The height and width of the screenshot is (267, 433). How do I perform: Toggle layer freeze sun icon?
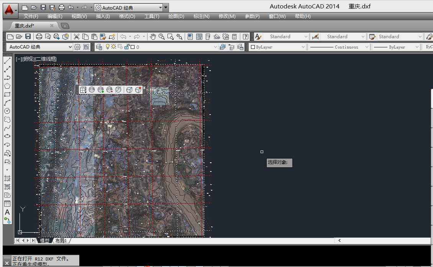(113, 47)
